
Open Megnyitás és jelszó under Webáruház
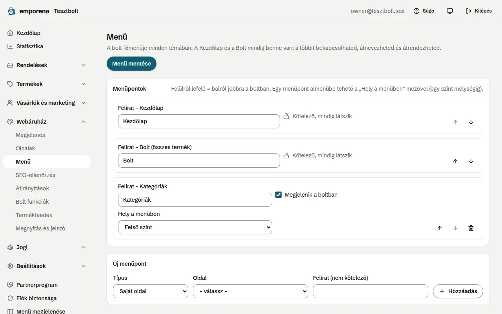click(47, 228)
